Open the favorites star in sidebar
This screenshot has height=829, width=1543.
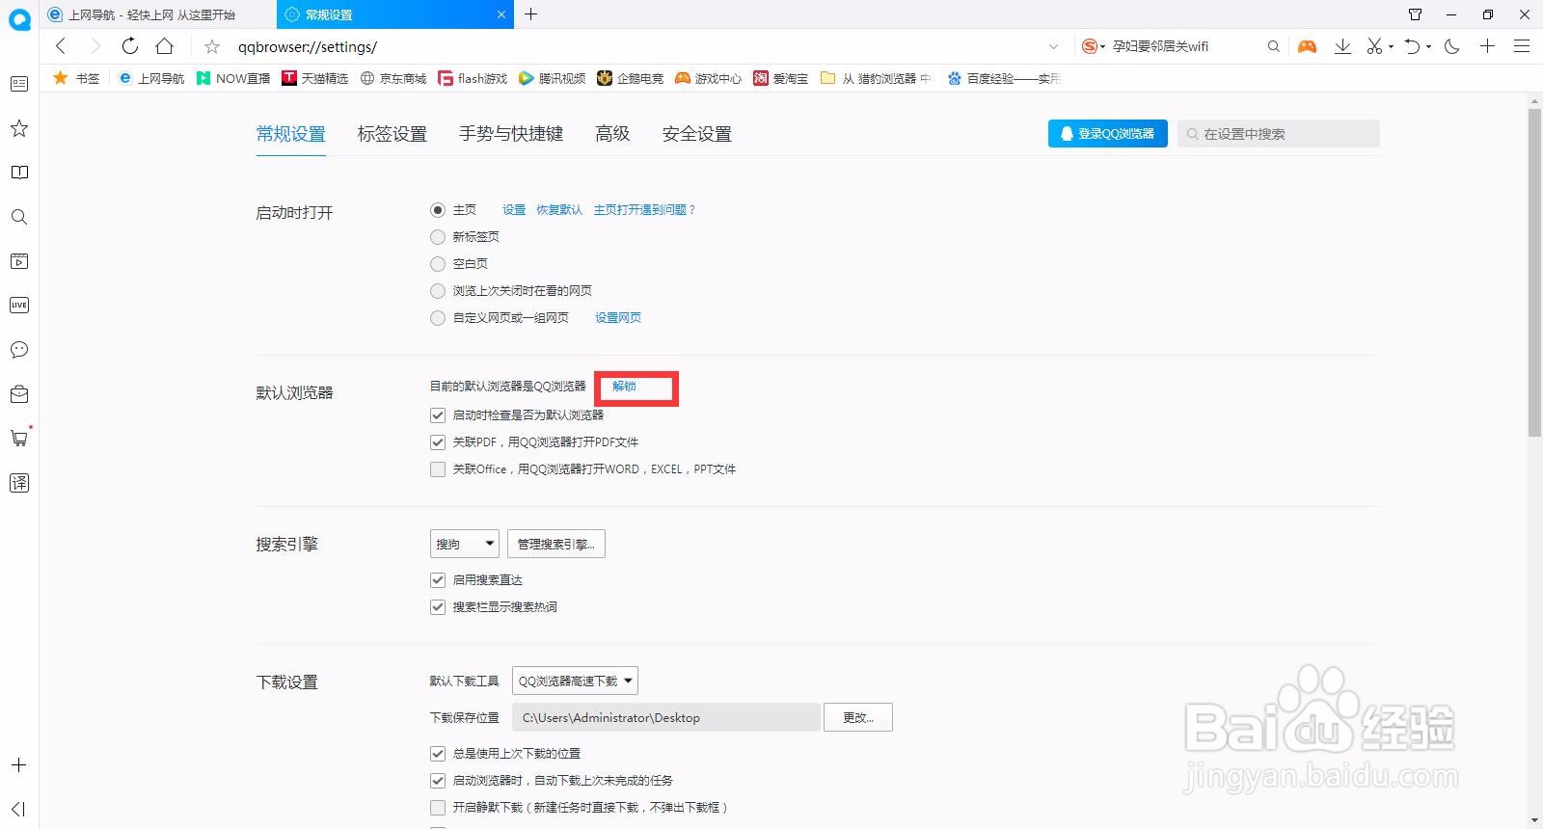coord(18,128)
